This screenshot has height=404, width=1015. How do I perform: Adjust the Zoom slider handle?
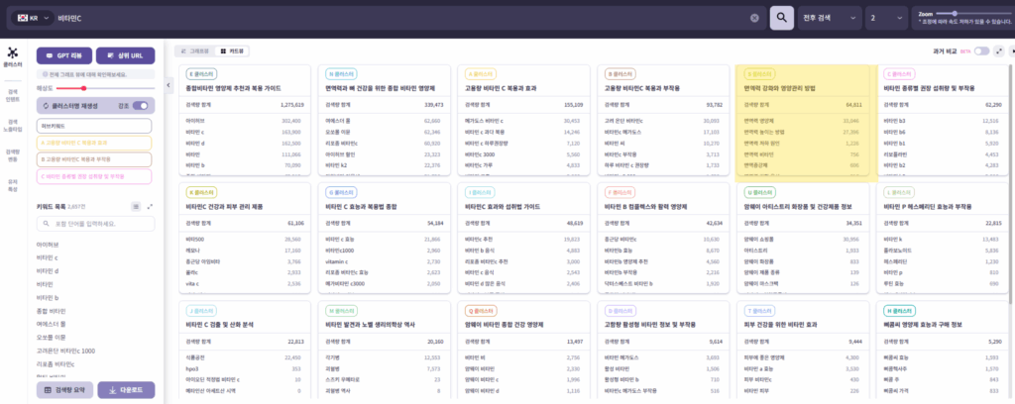(954, 12)
